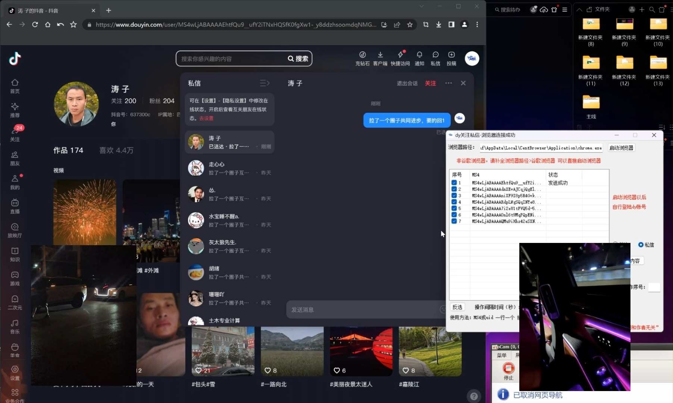Open browser downloads icon in toolbar
This screenshot has width=673, height=403.
click(439, 25)
